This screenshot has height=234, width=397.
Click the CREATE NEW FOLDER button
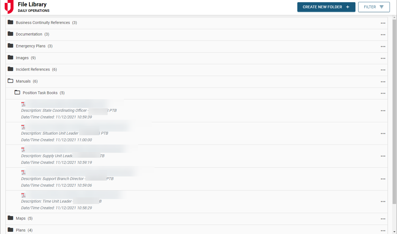point(326,7)
